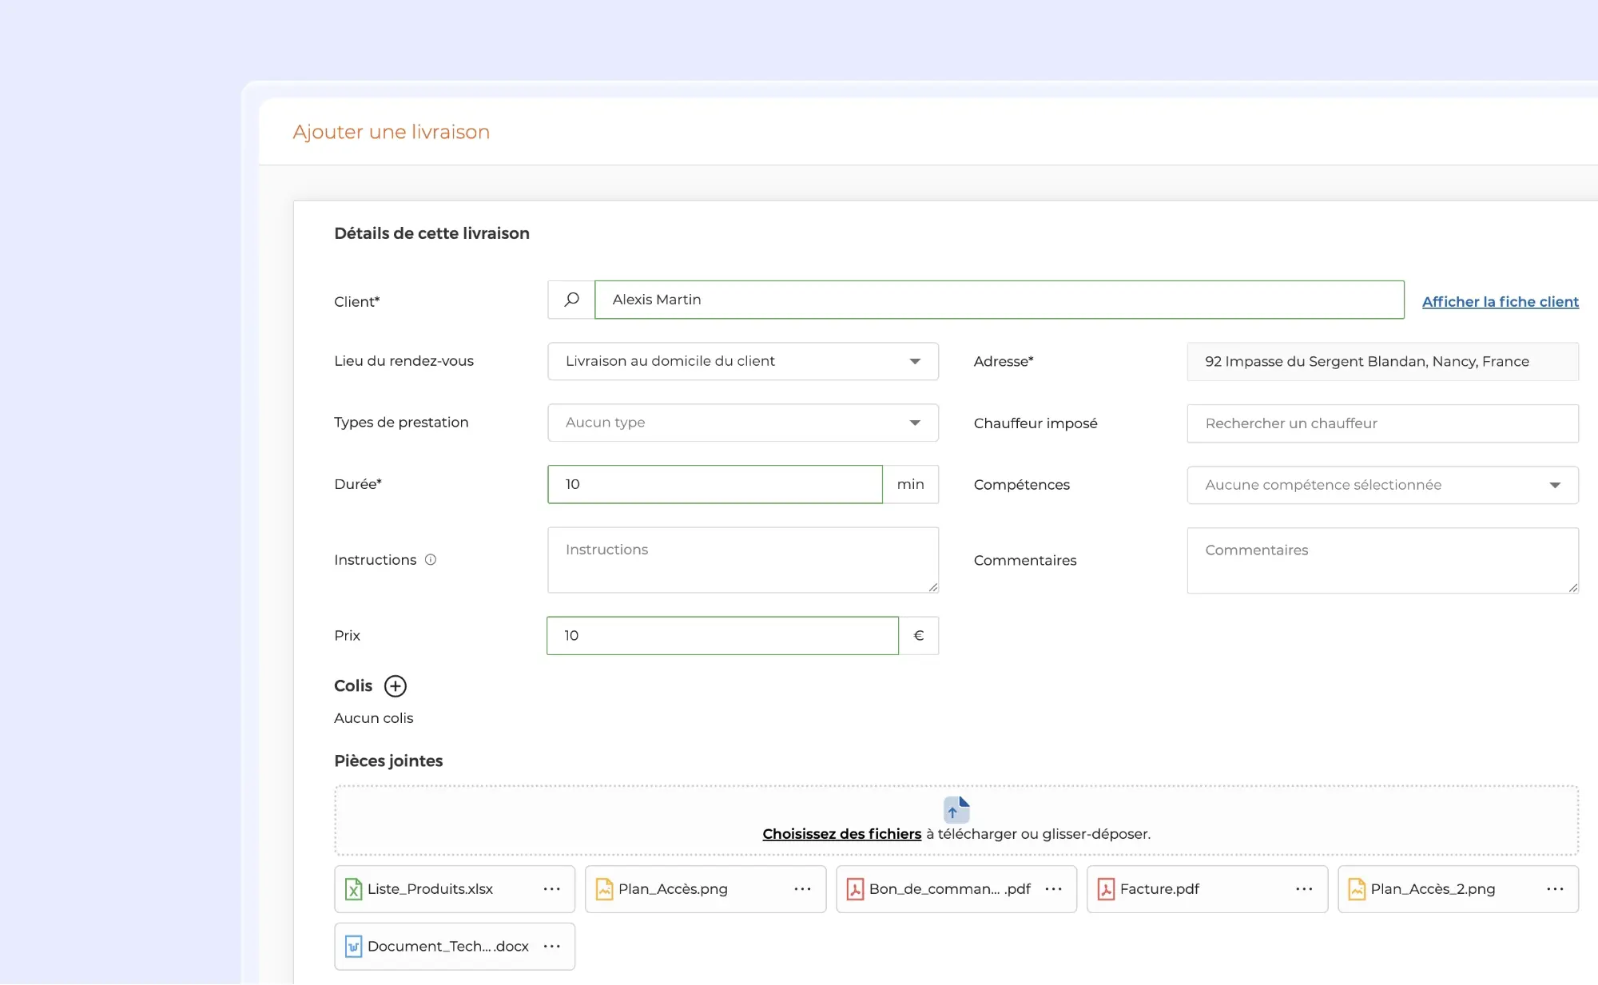Click the Rechercher un chauffeur field

(x=1382, y=423)
